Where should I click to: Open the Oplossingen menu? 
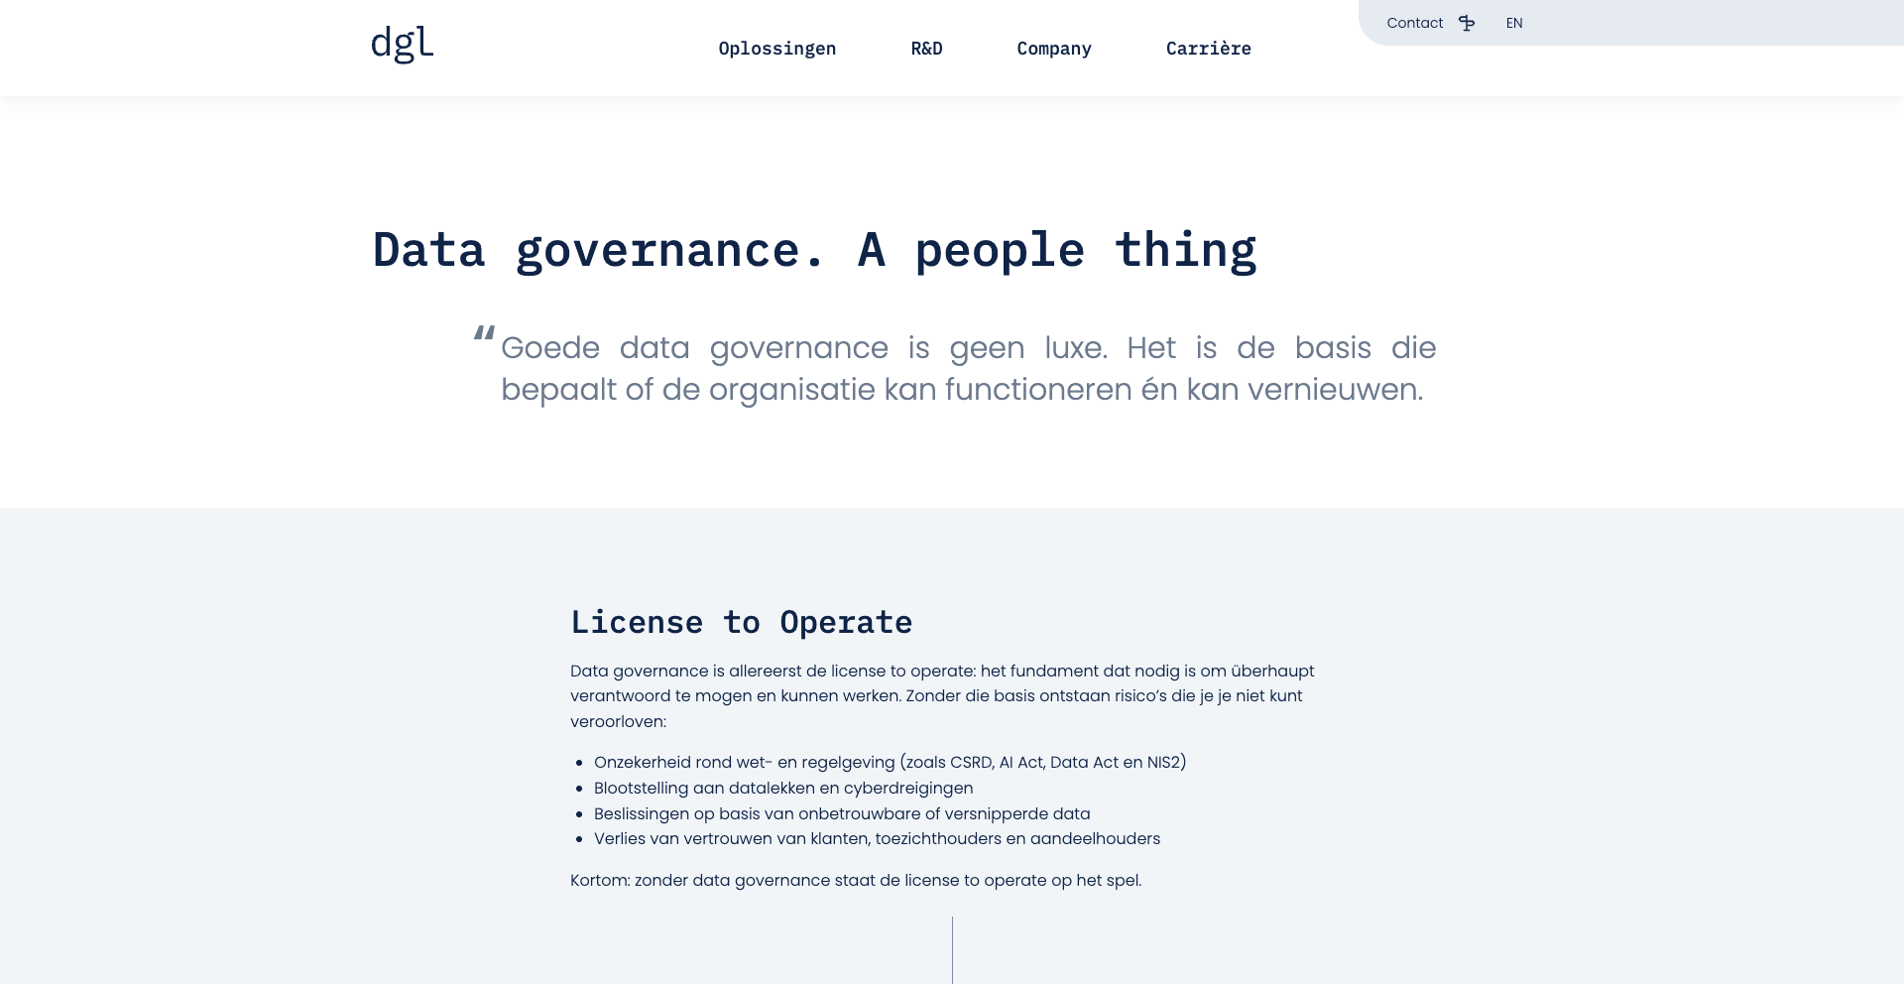(x=777, y=48)
